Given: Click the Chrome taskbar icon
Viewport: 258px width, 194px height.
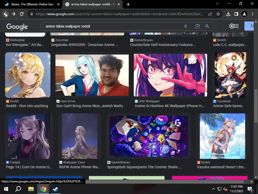Looking at the screenshot, I should (43, 189).
